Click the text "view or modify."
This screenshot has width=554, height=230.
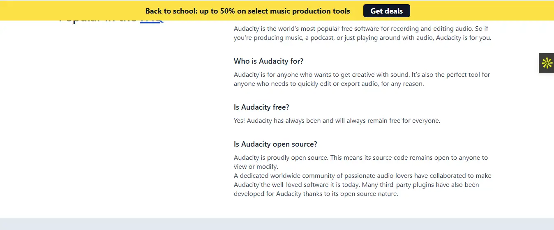256,167
